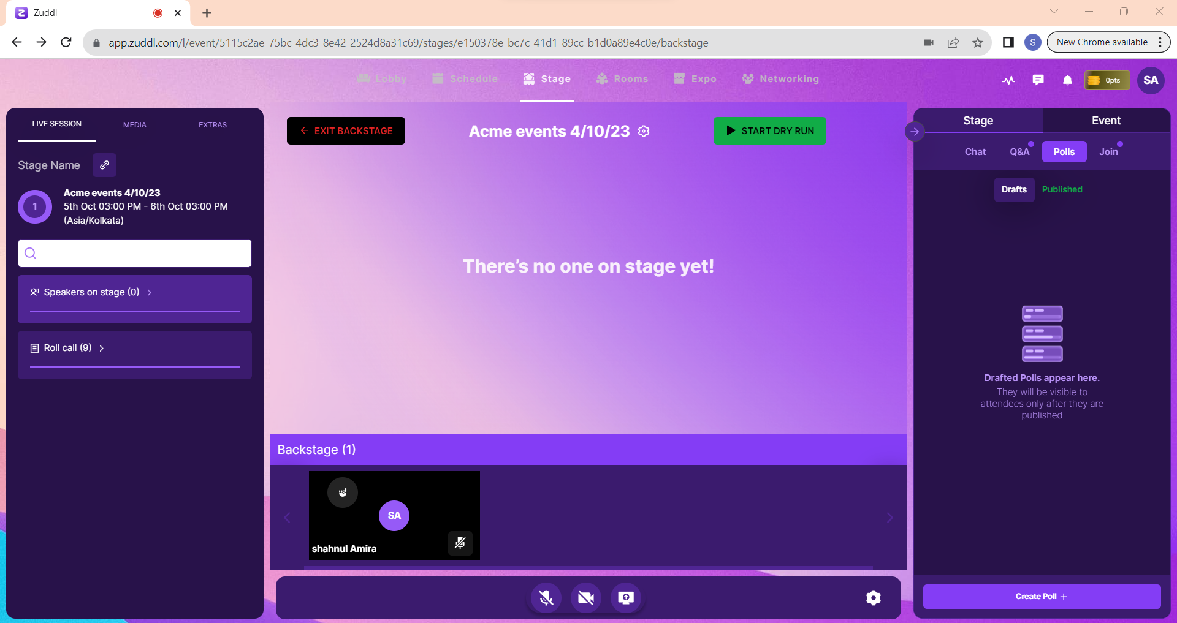The image size is (1177, 623).
Task: Open the activity pulse icon in header
Action: 1008,80
